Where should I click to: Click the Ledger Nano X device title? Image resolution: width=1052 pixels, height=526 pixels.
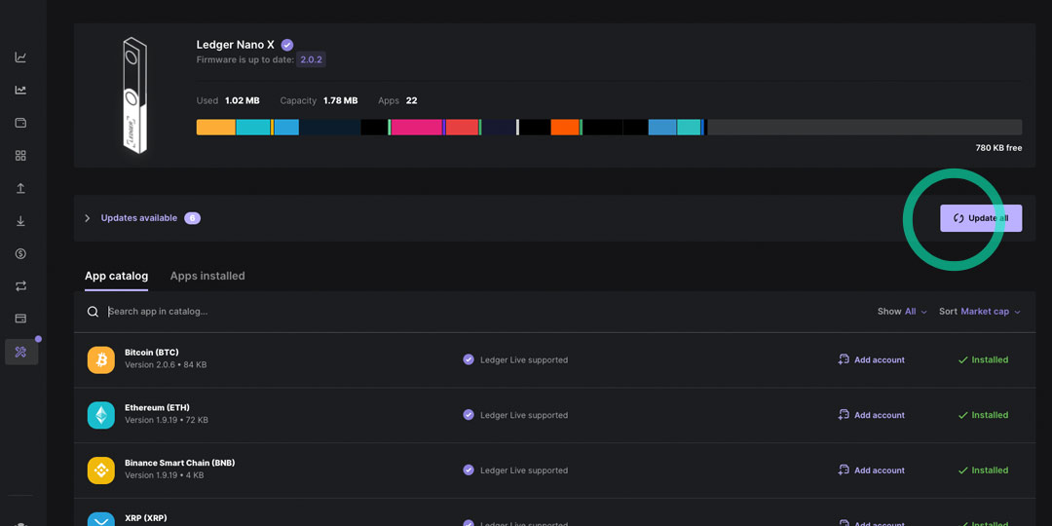tap(236, 45)
